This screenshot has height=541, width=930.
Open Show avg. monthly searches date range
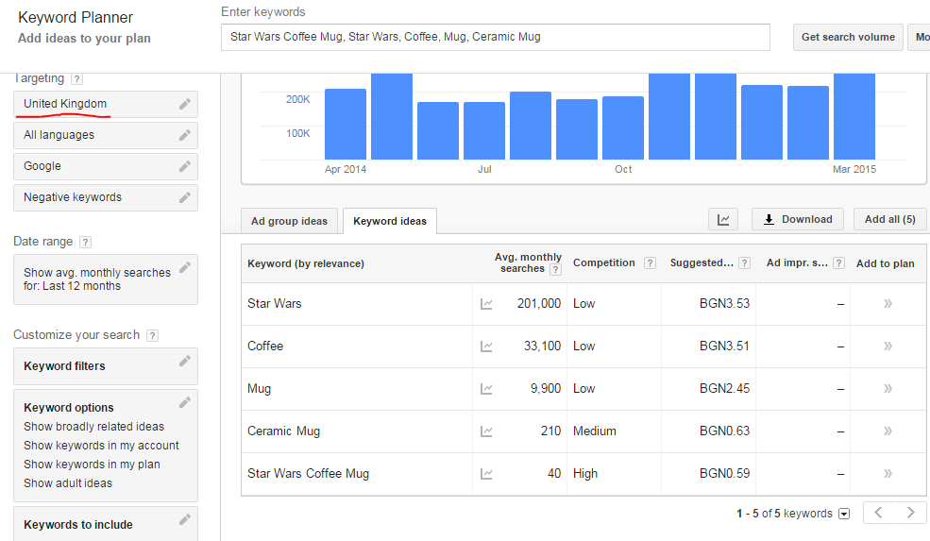coord(106,279)
